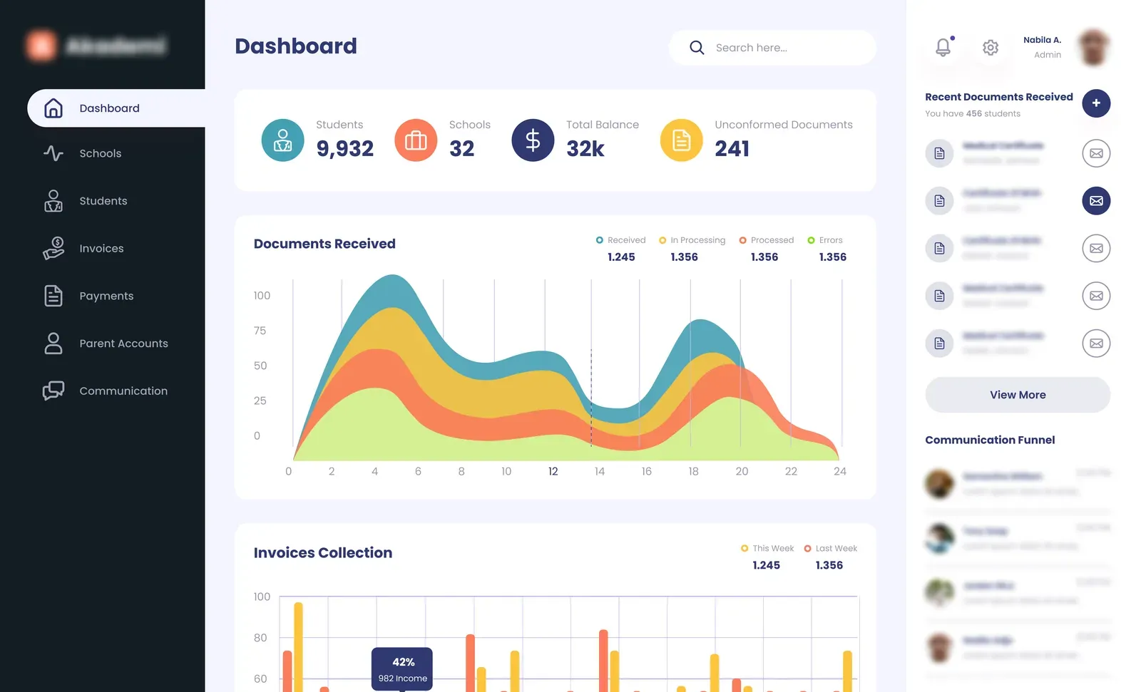The image size is (1141, 692).
Task: Click the Dashboard home icon
Action: click(x=53, y=108)
